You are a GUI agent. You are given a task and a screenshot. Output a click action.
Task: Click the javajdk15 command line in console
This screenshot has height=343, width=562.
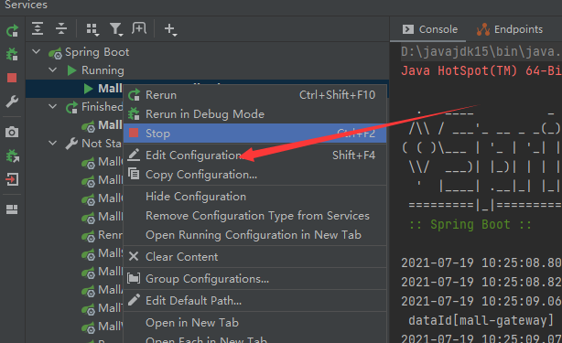[481, 52]
